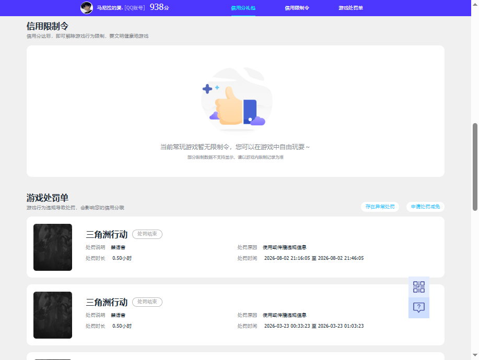
Task: Click the 当前常玩游戏暂无限制令 message
Action: [235, 147]
